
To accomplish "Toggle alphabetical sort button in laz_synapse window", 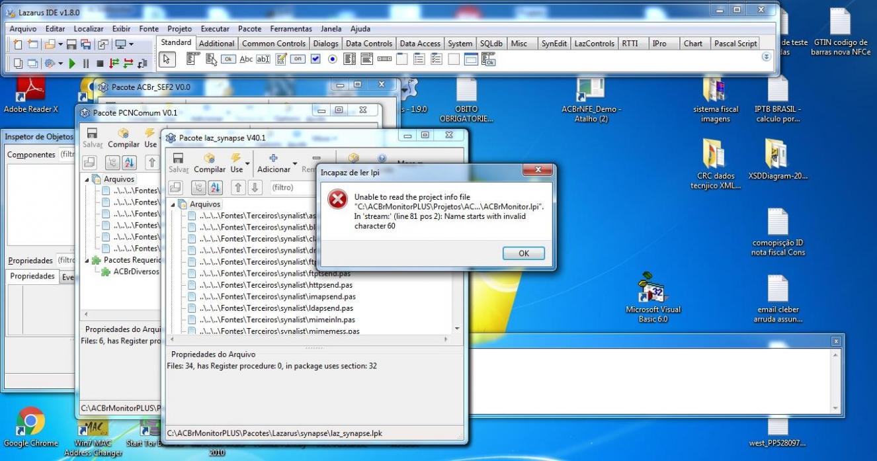I will [x=216, y=188].
